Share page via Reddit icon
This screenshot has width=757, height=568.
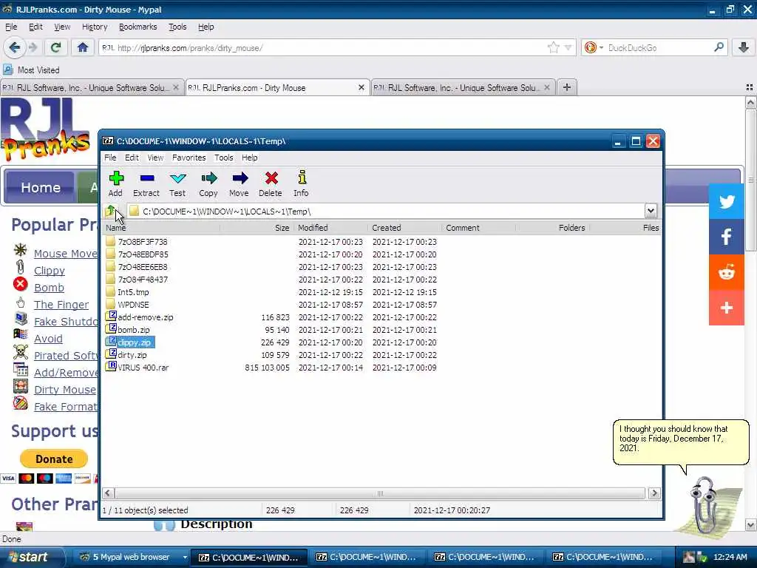727,272
